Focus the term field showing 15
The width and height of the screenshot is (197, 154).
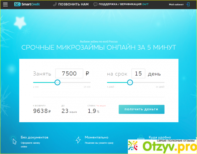click(138, 74)
